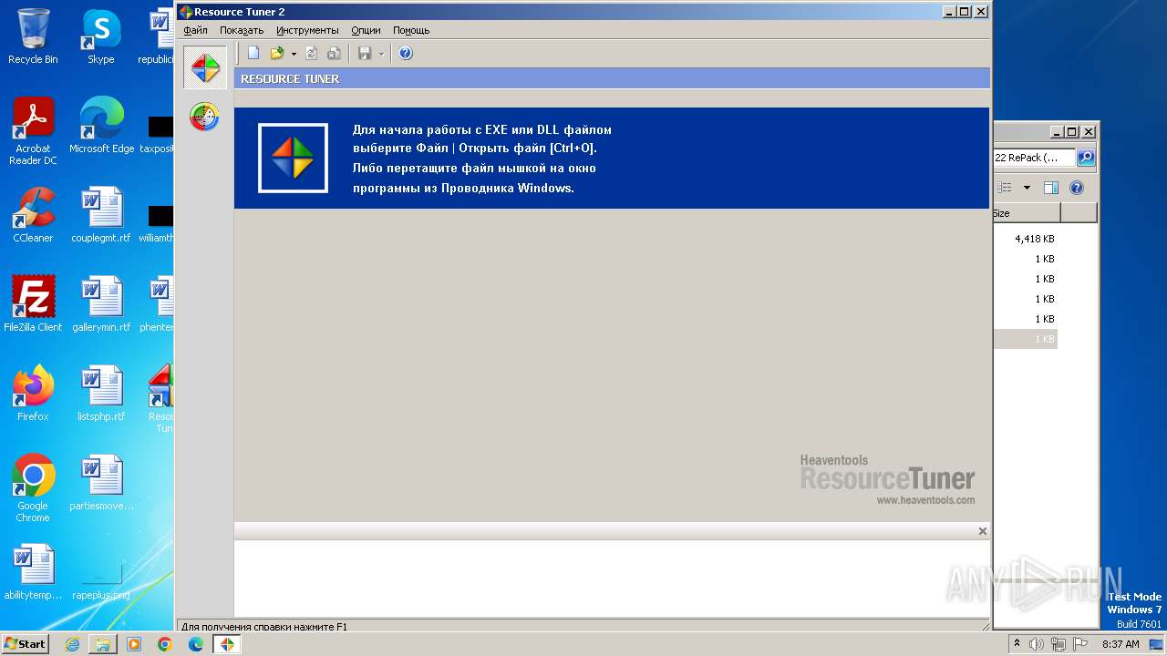Select the 4,418 KB file row

click(1026, 239)
